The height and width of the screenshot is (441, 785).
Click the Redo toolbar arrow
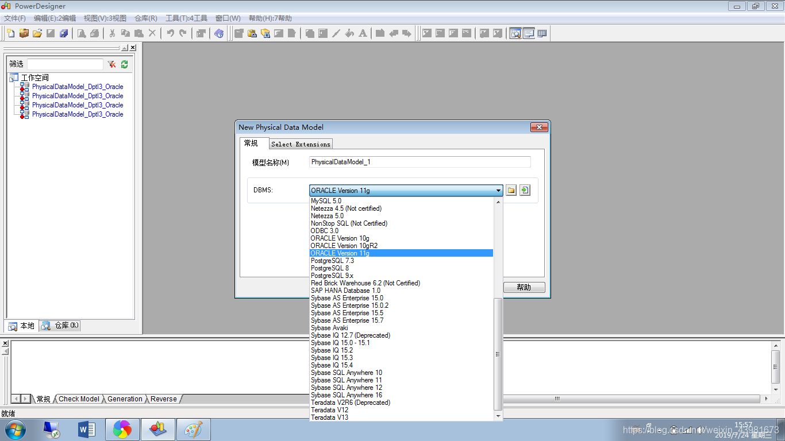183,33
